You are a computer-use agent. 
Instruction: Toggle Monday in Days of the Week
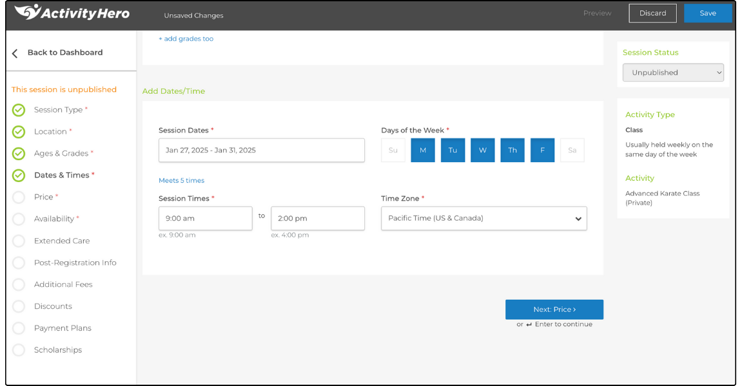click(x=423, y=151)
